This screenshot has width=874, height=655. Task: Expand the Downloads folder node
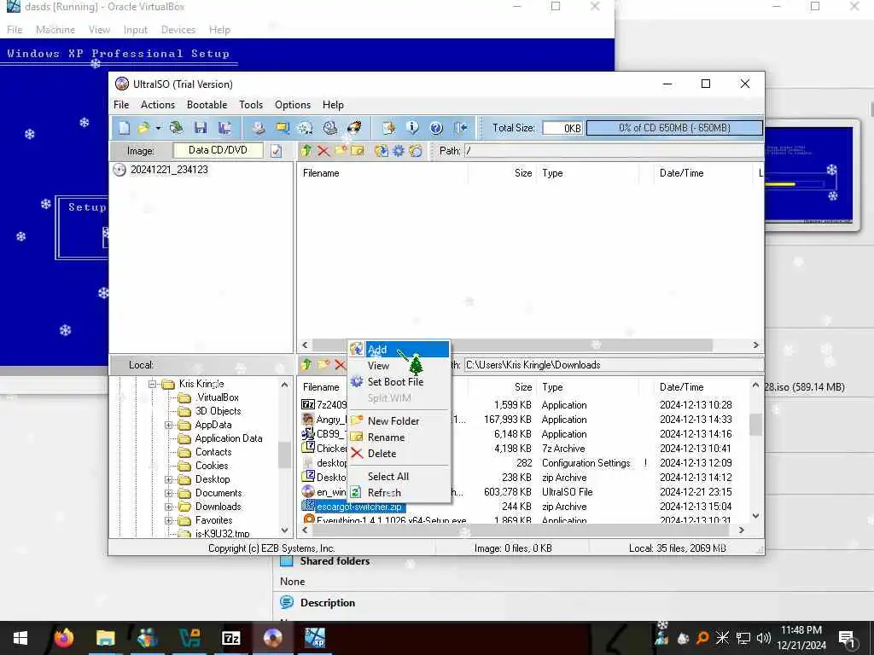coord(168,507)
